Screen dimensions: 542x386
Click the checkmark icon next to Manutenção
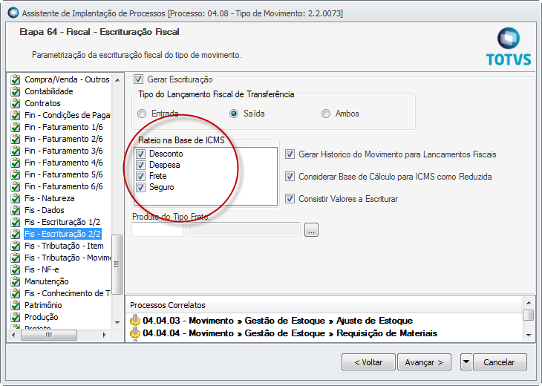[15, 281]
